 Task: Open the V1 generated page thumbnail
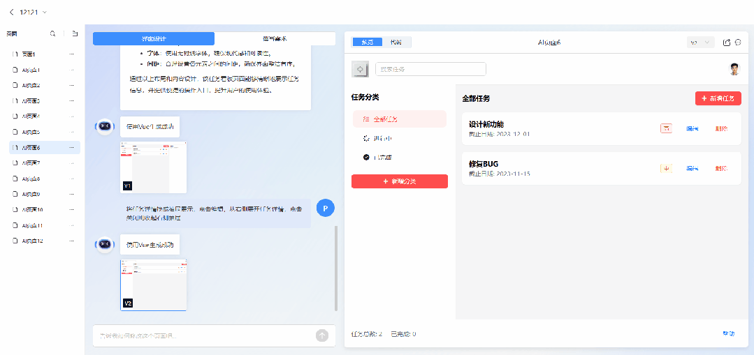pyautogui.click(x=154, y=167)
